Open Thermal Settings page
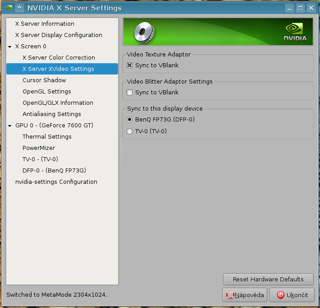 click(47, 137)
